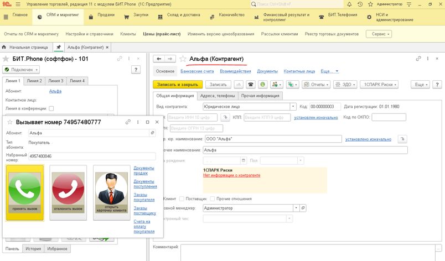The height and width of the screenshot is (261, 445).
Task: Open the Продажи section
Action: (x=102, y=17)
